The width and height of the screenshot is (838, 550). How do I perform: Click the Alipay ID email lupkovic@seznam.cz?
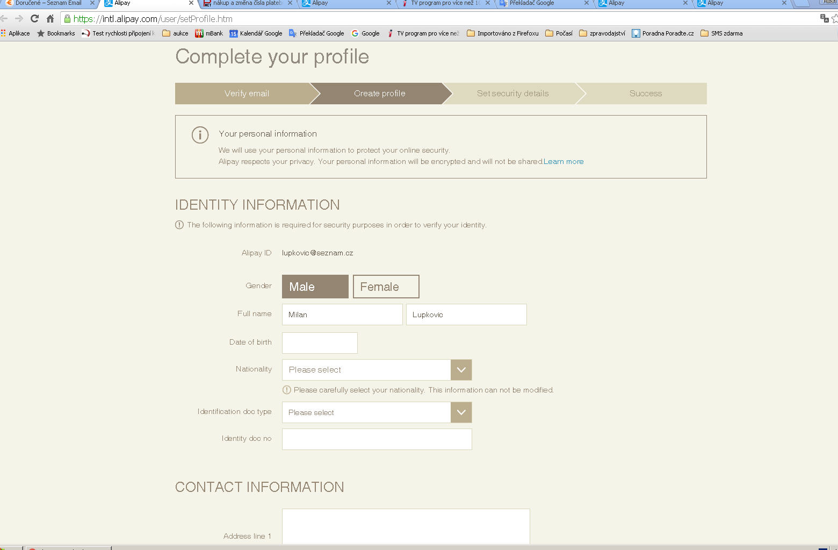(x=317, y=253)
